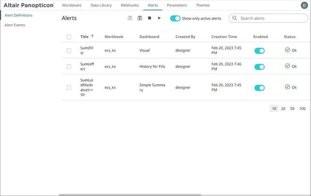Sort by Title column arrow
Screen dimensions: 311x196
92,36
